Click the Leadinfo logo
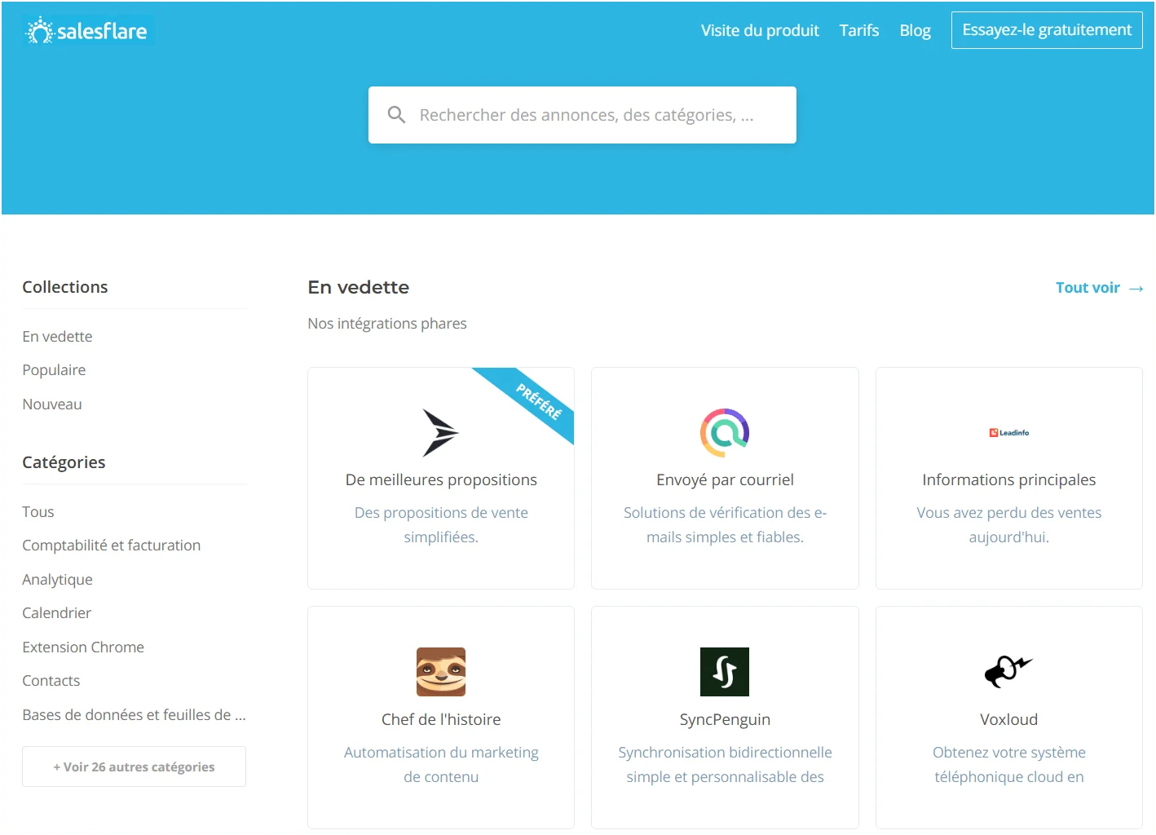Screen dimensions: 1156x835 coord(1008,433)
